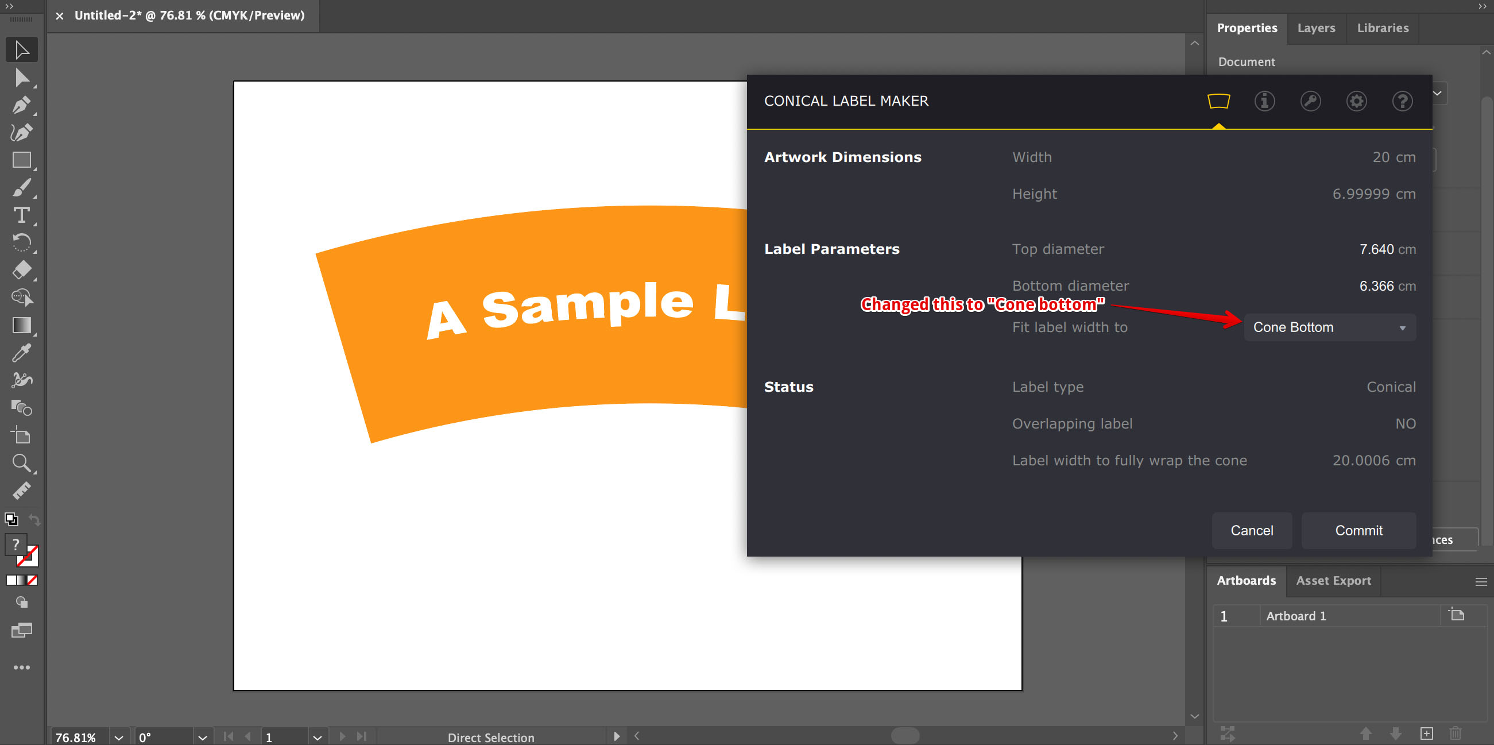Screen dimensions: 1494x745
Task: Select the Zoom tool
Action: coord(21,462)
